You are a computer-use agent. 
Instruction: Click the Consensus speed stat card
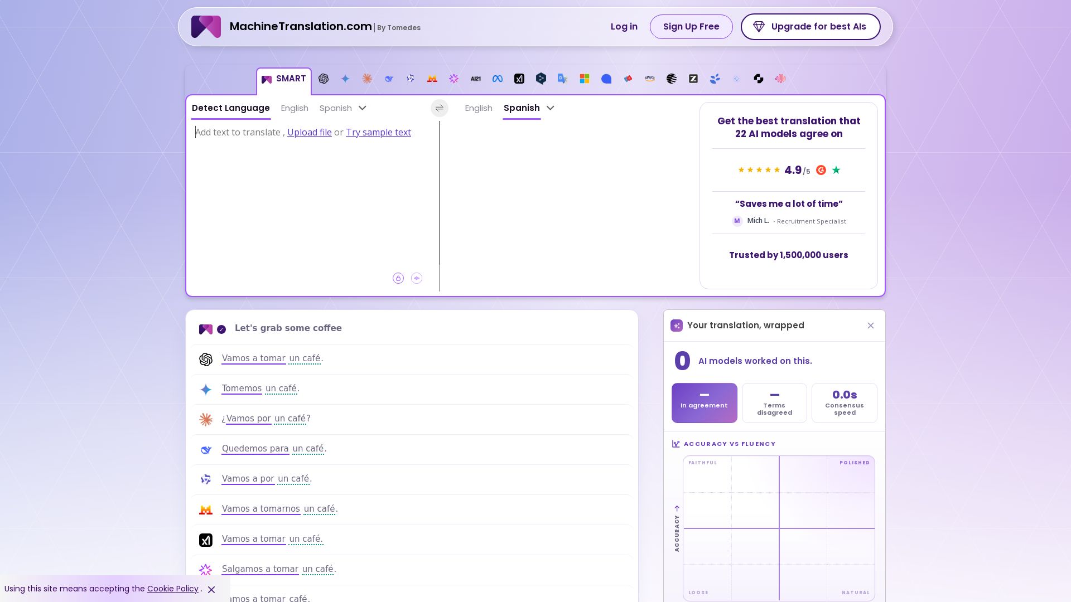845,403
